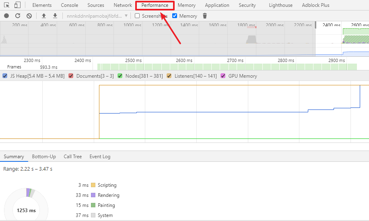Toggle the JS Heap checkbox
The height and width of the screenshot is (221, 369).
coord(5,76)
